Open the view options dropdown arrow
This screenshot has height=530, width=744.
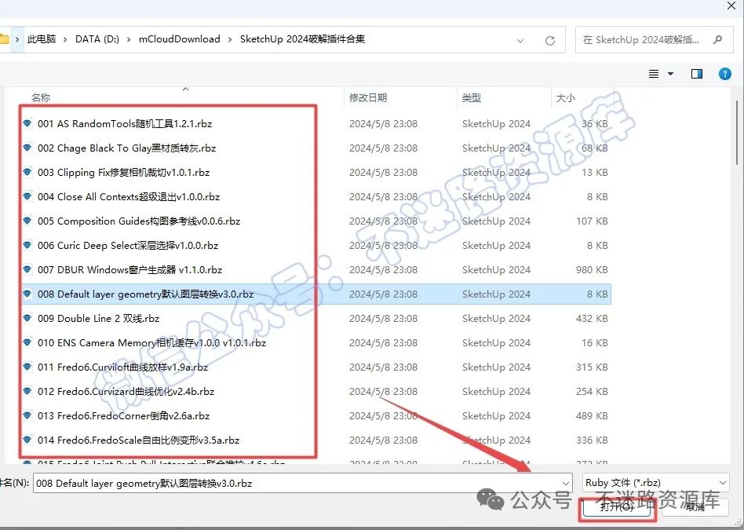click(670, 74)
